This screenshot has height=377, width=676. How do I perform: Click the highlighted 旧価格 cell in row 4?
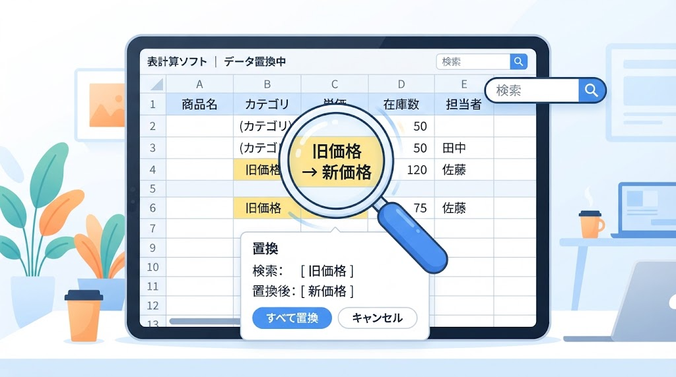pyautogui.click(x=258, y=169)
